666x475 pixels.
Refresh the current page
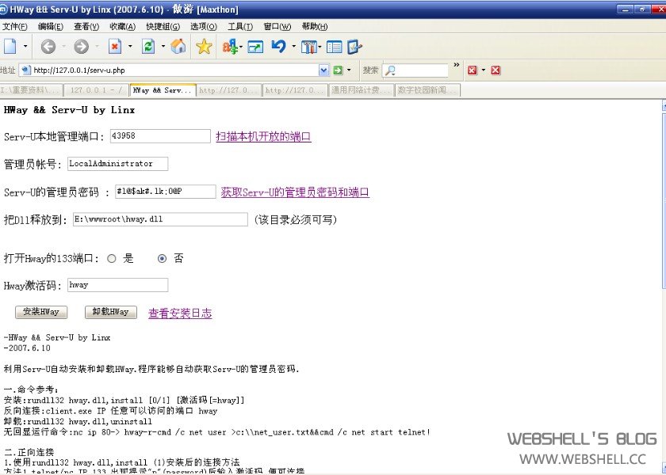click(x=148, y=46)
